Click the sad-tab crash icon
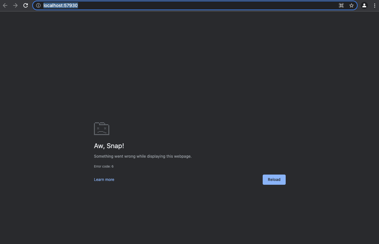Screen dimensions: 379x244 coord(101,128)
